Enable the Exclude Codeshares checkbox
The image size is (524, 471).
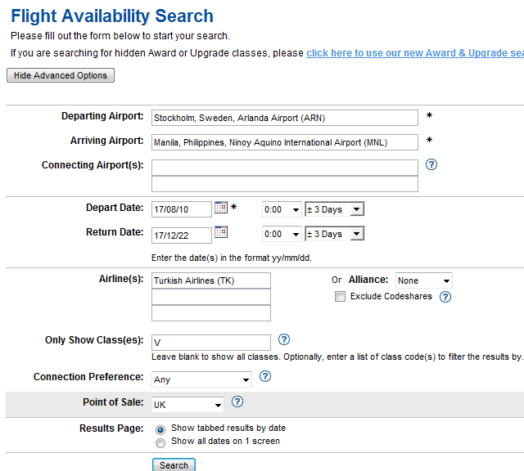tap(340, 297)
